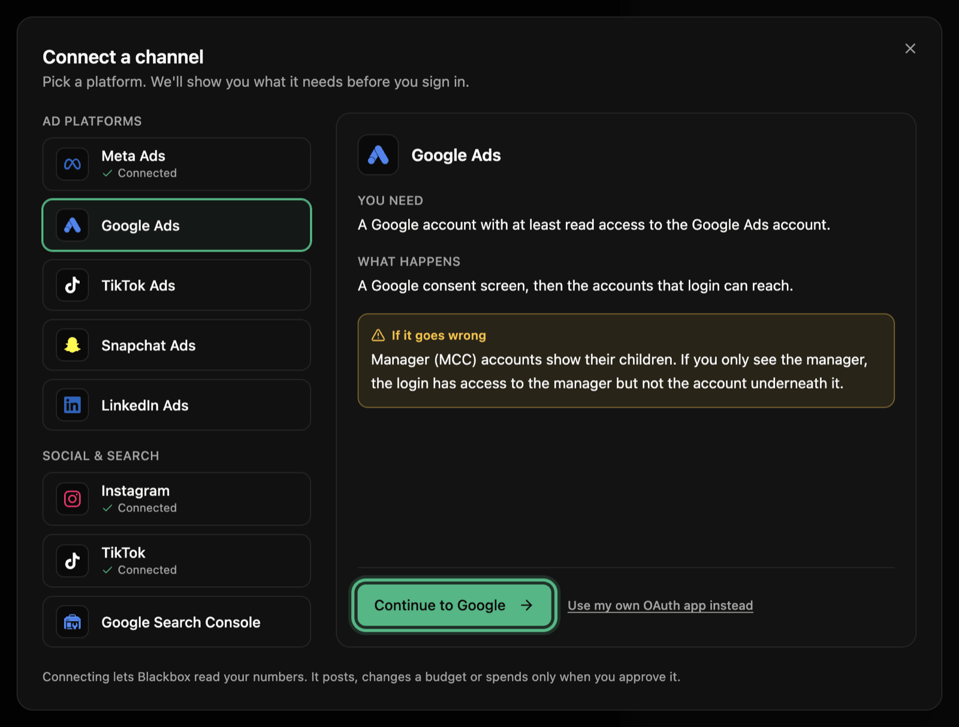Click the LinkedIn logo icon
959x727 pixels.
(x=73, y=405)
